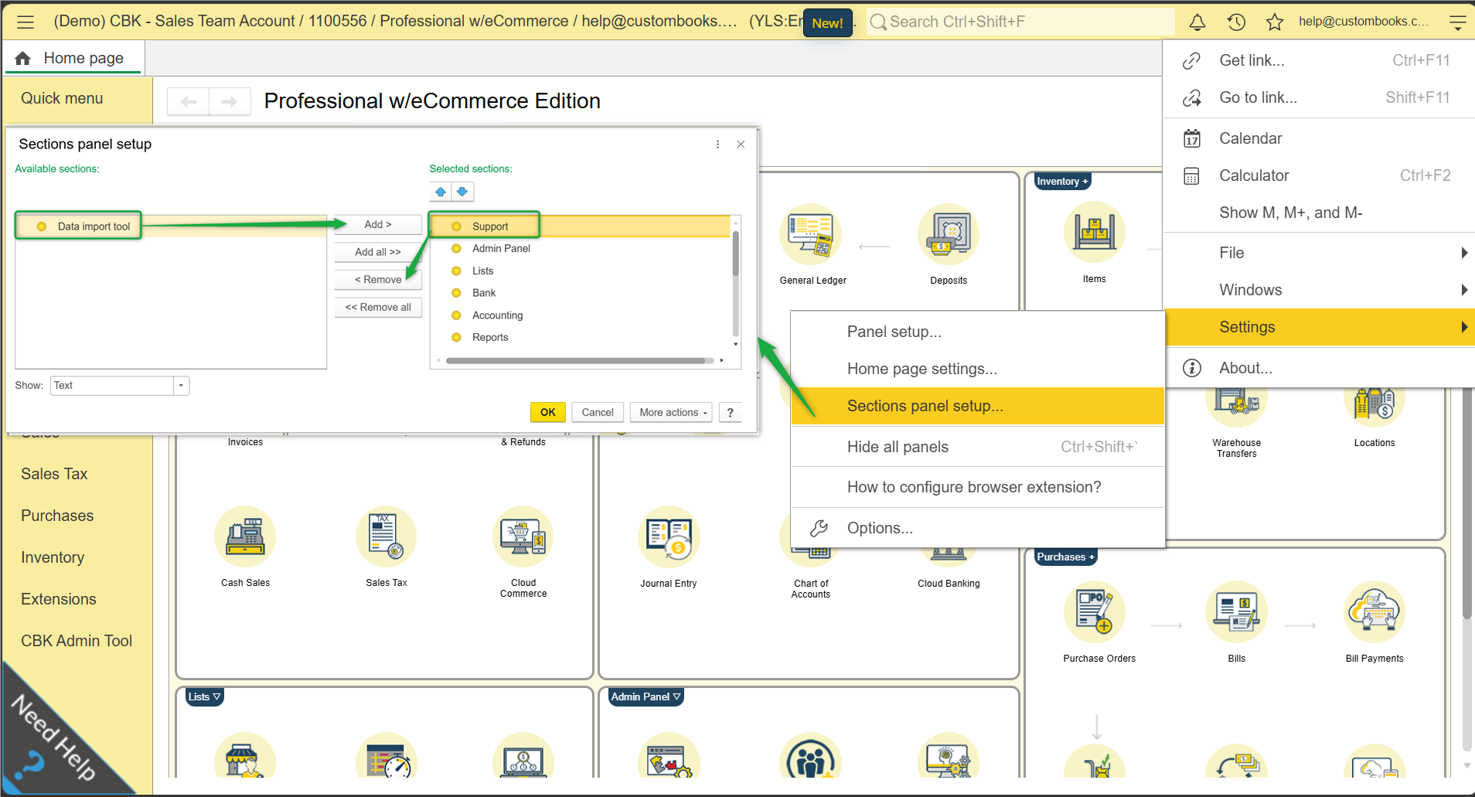Open the Journal Entry icon

pyautogui.click(x=669, y=537)
